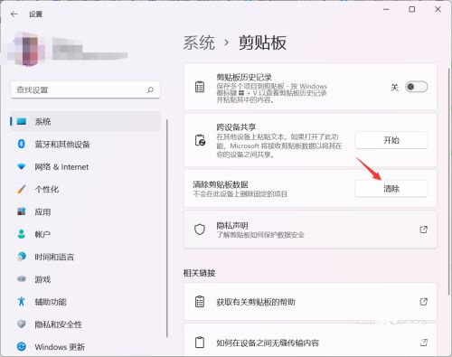Select the 个性化 paintbrush icon
The image size is (452, 357).
(x=22, y=189)
